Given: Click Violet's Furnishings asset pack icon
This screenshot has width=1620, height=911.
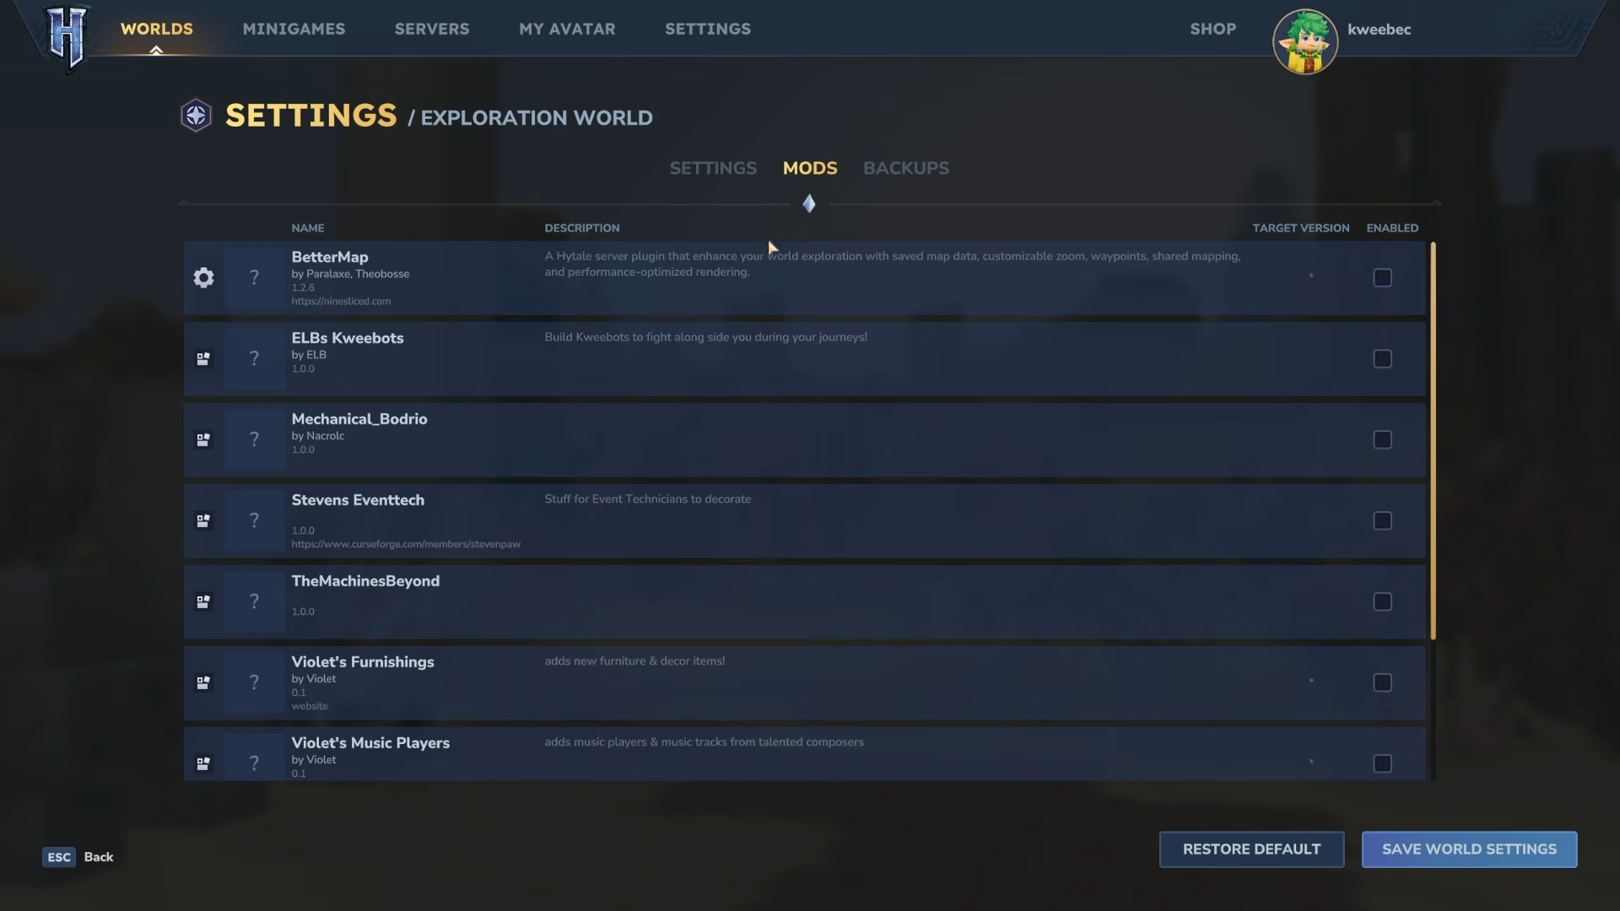Looking at the screenshot, I should 203,683.
